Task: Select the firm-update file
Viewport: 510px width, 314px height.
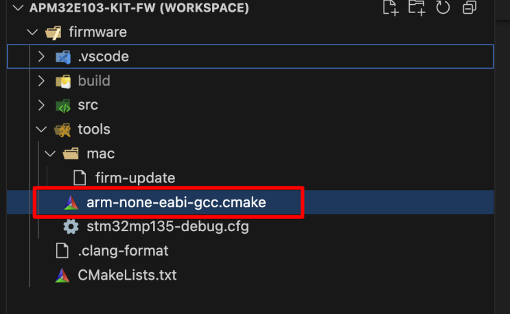Action: pyautogui.click(x=135, y=178)
